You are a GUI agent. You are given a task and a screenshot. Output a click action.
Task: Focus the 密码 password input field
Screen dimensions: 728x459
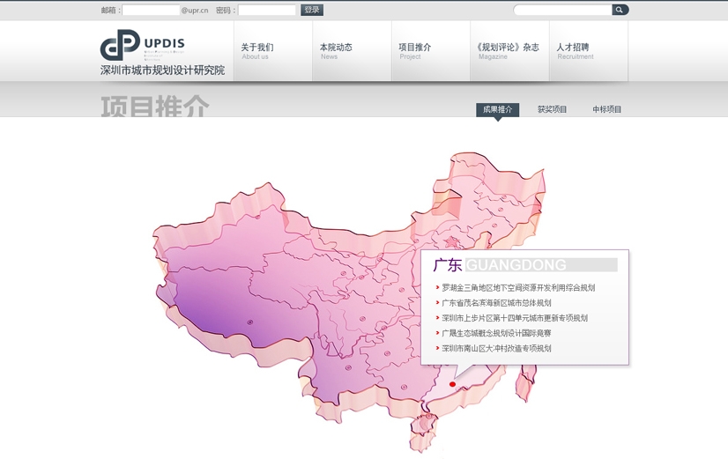267,11
